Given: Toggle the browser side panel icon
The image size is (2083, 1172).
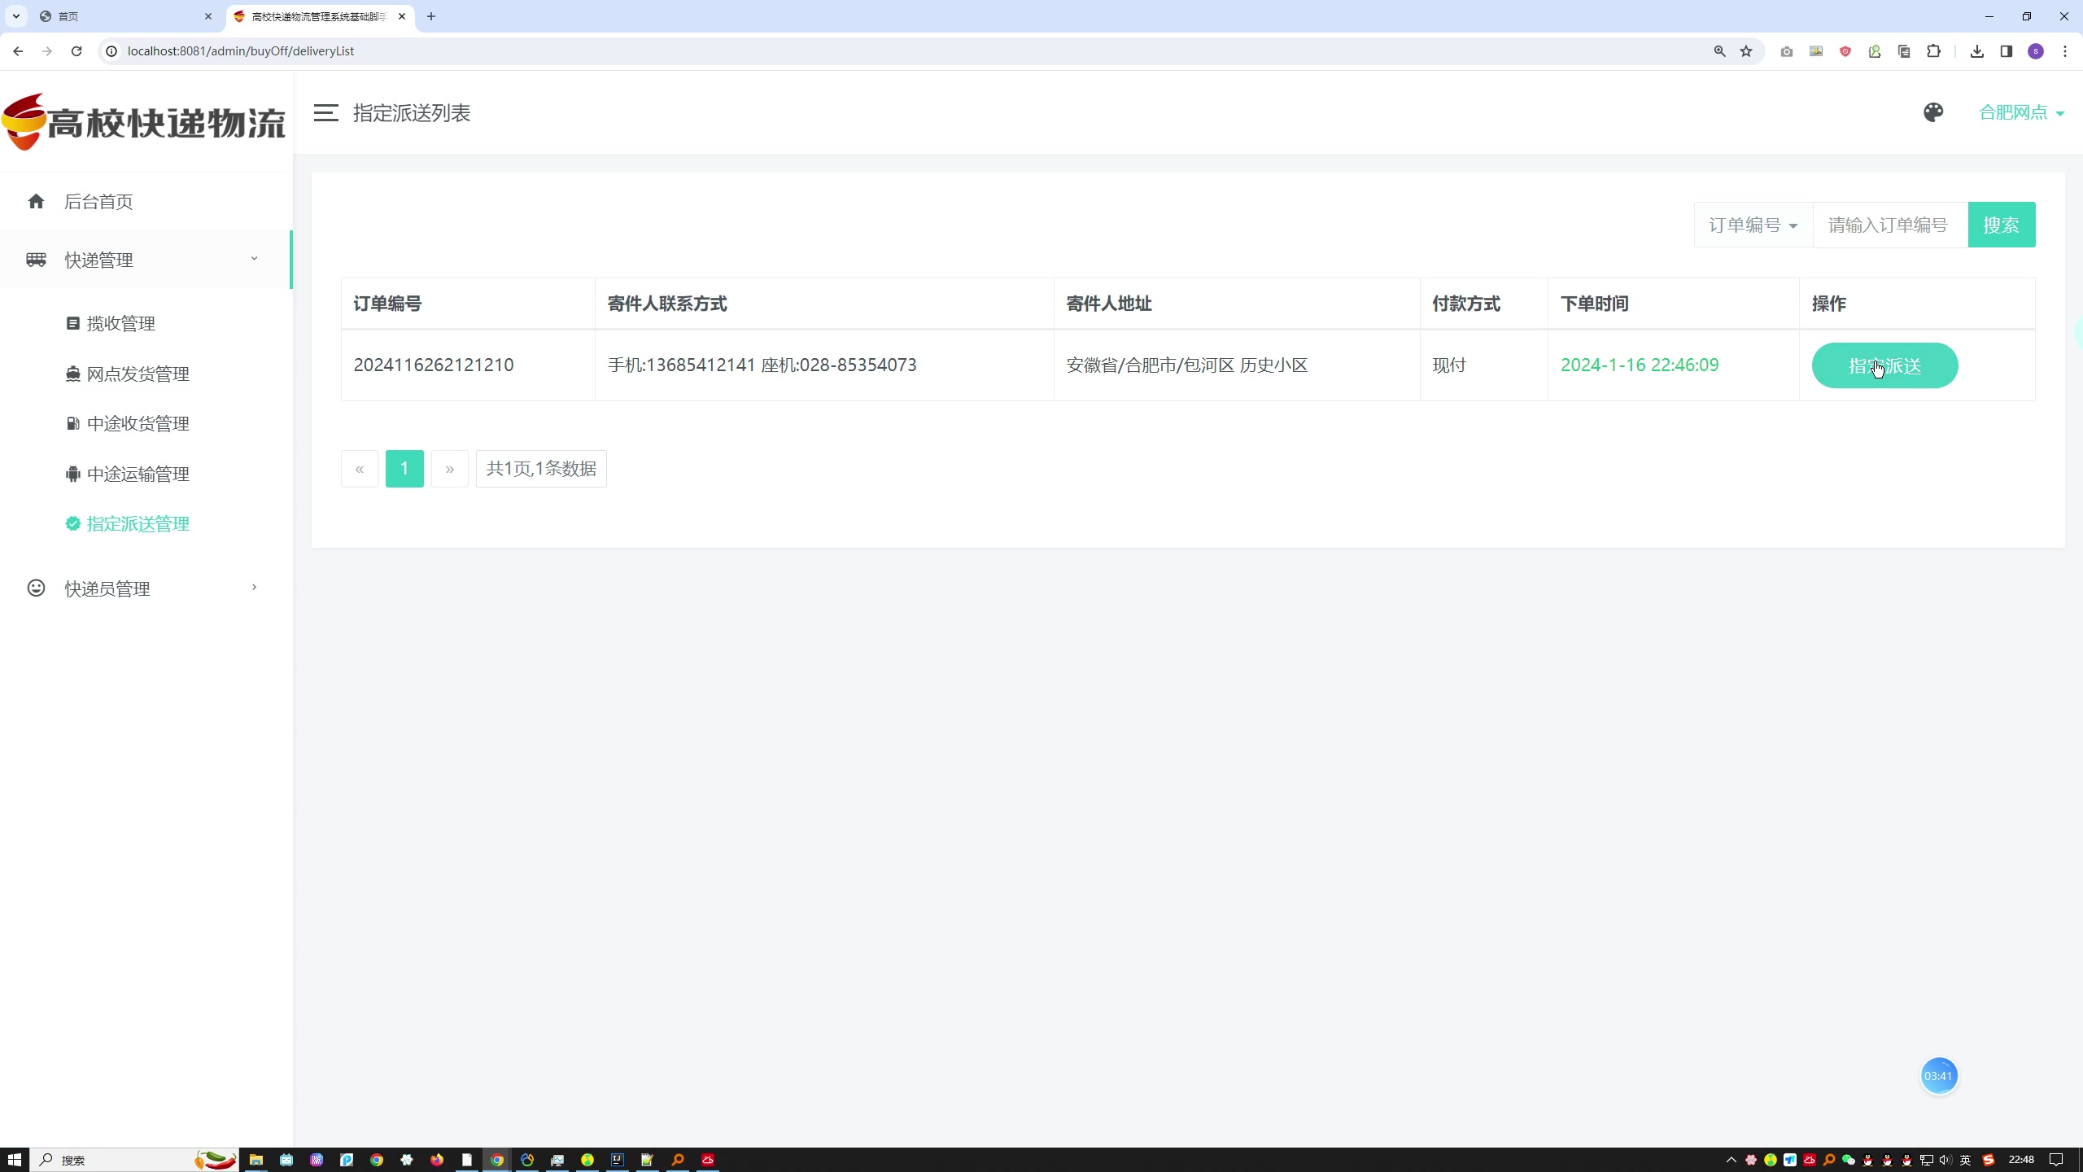Looking at the screenshot, I should point(2006,51).
